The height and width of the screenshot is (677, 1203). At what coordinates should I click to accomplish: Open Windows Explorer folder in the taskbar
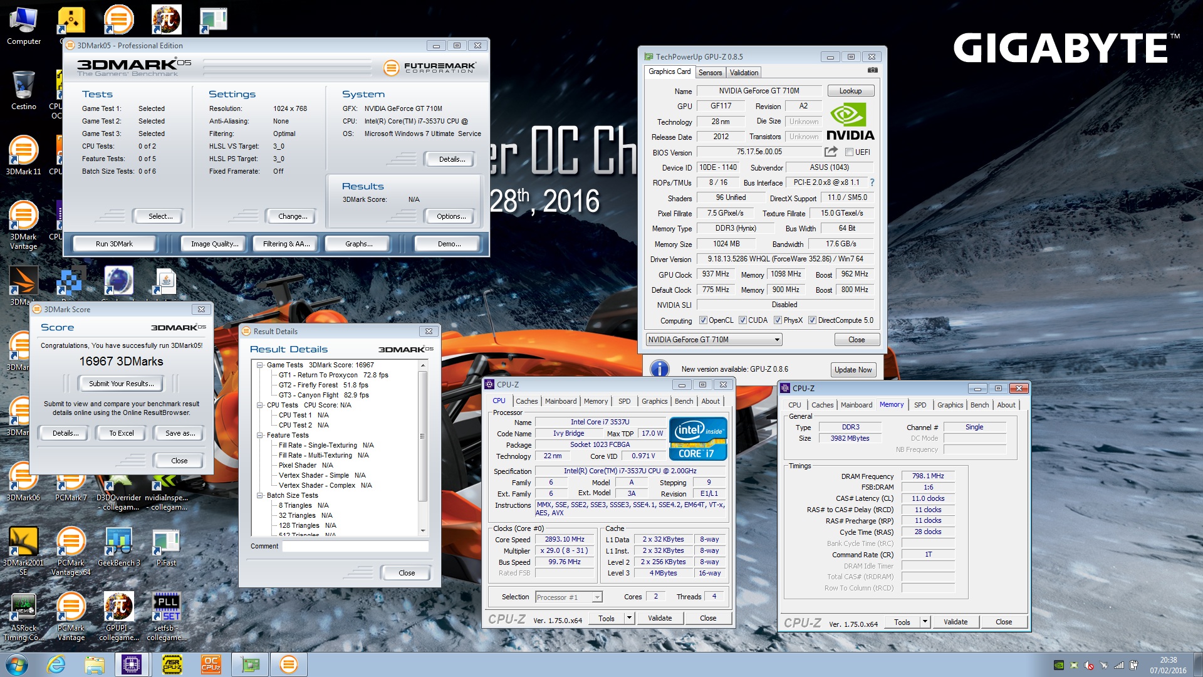pyautogui.click(x=95, y=664)
